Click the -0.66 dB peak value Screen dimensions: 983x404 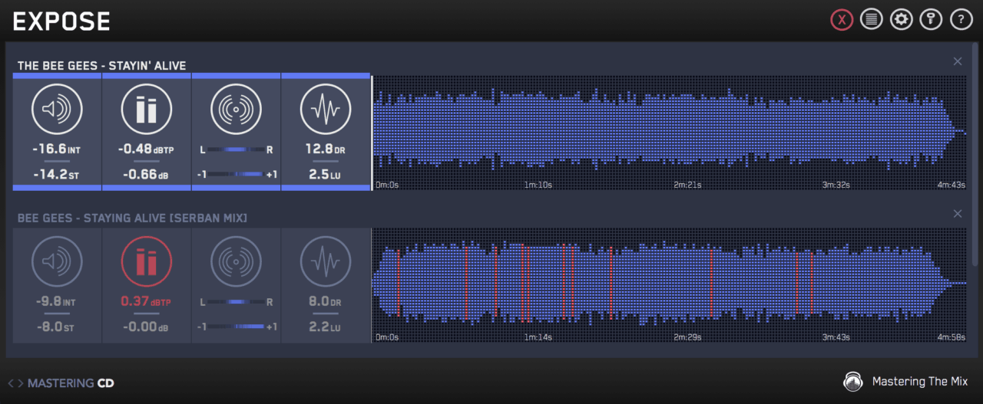click(x=147, y=174)
